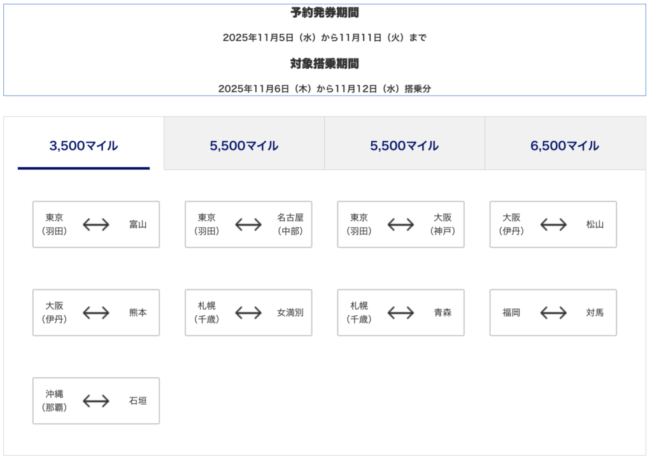652x462 pixels.
Task: Click the 予約発券期間 heading
Action: click(x=325, y=13)
